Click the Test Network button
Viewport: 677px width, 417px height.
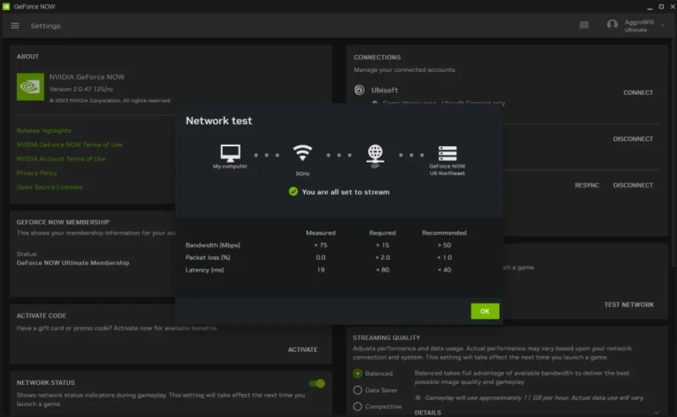[629, 304]
